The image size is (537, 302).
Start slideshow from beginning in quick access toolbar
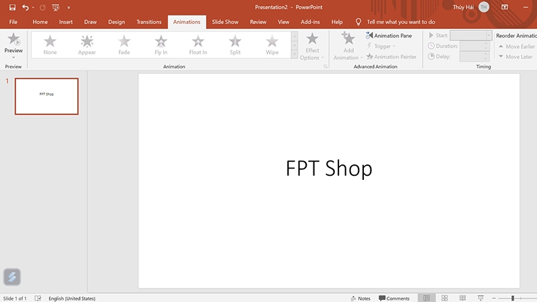click(x=56, y=7)
